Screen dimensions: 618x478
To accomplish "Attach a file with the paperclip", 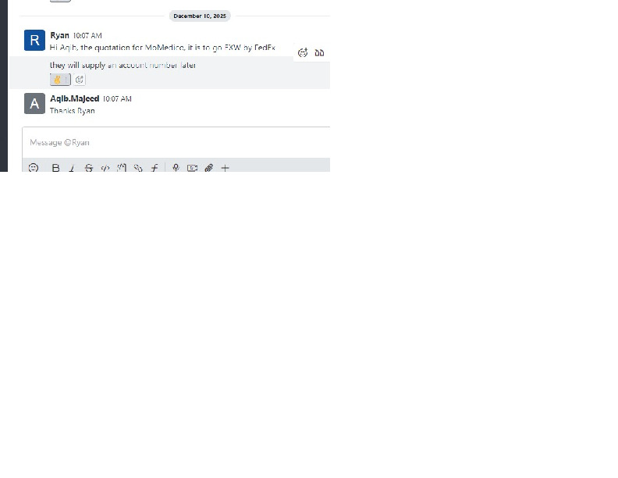I will (x=209, y=168).
